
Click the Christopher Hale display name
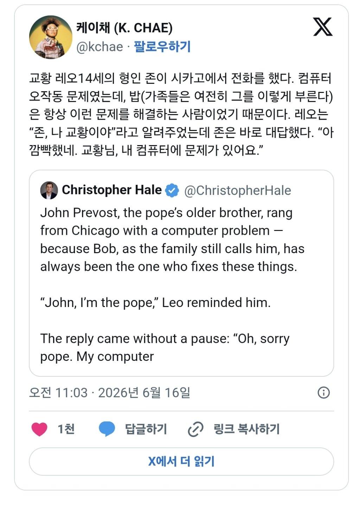[x=112, y=190]
